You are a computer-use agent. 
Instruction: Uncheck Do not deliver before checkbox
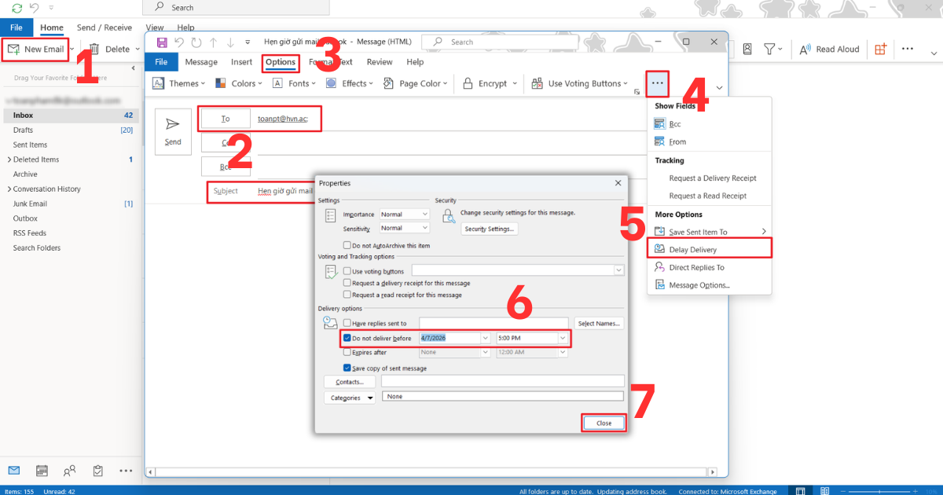pyautogui.click(x=347, y=338)
